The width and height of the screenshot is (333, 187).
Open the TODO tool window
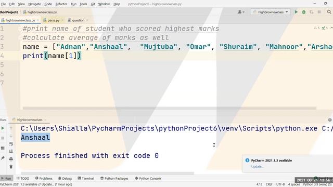tap(23, 178)
